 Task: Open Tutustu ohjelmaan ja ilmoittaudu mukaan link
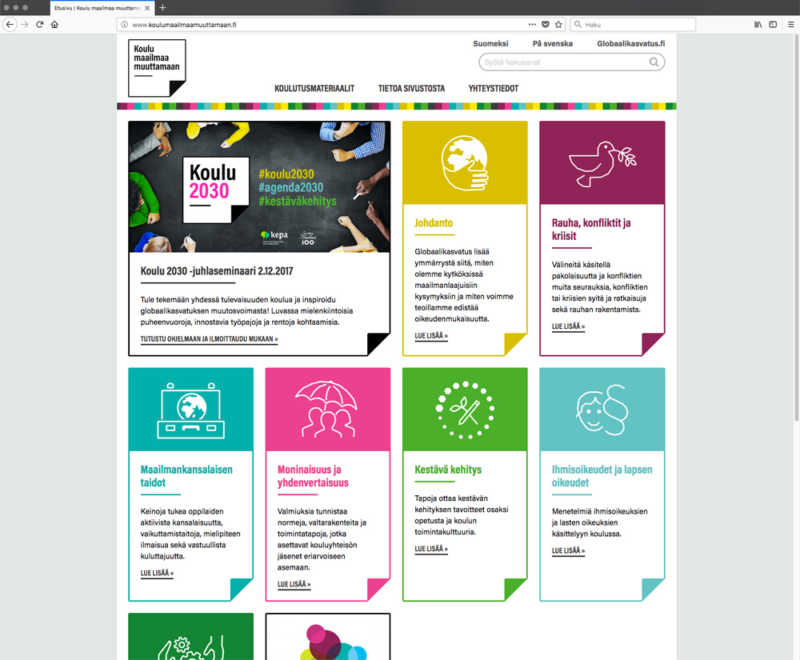209,339
